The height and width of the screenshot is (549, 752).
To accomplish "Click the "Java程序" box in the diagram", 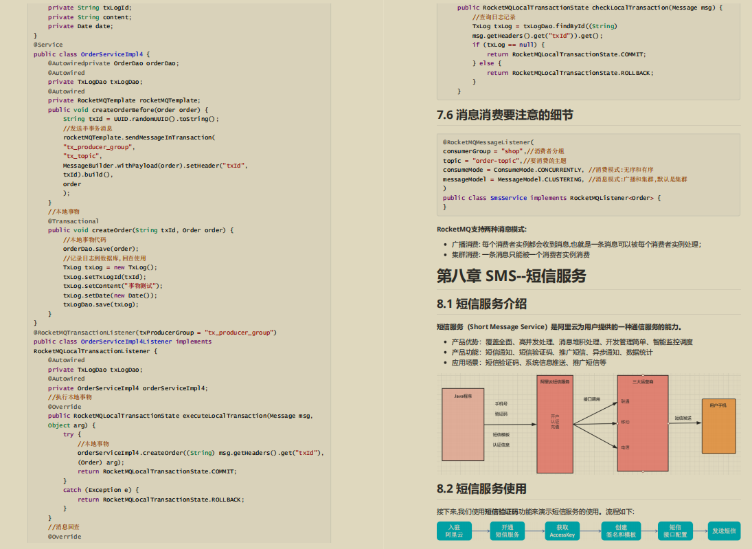I will tap(463, 424).
